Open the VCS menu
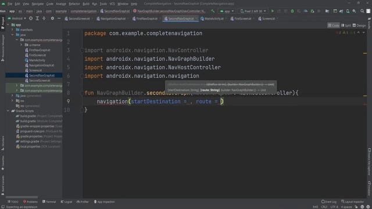The image size is (372, 209). click(112, 4)
